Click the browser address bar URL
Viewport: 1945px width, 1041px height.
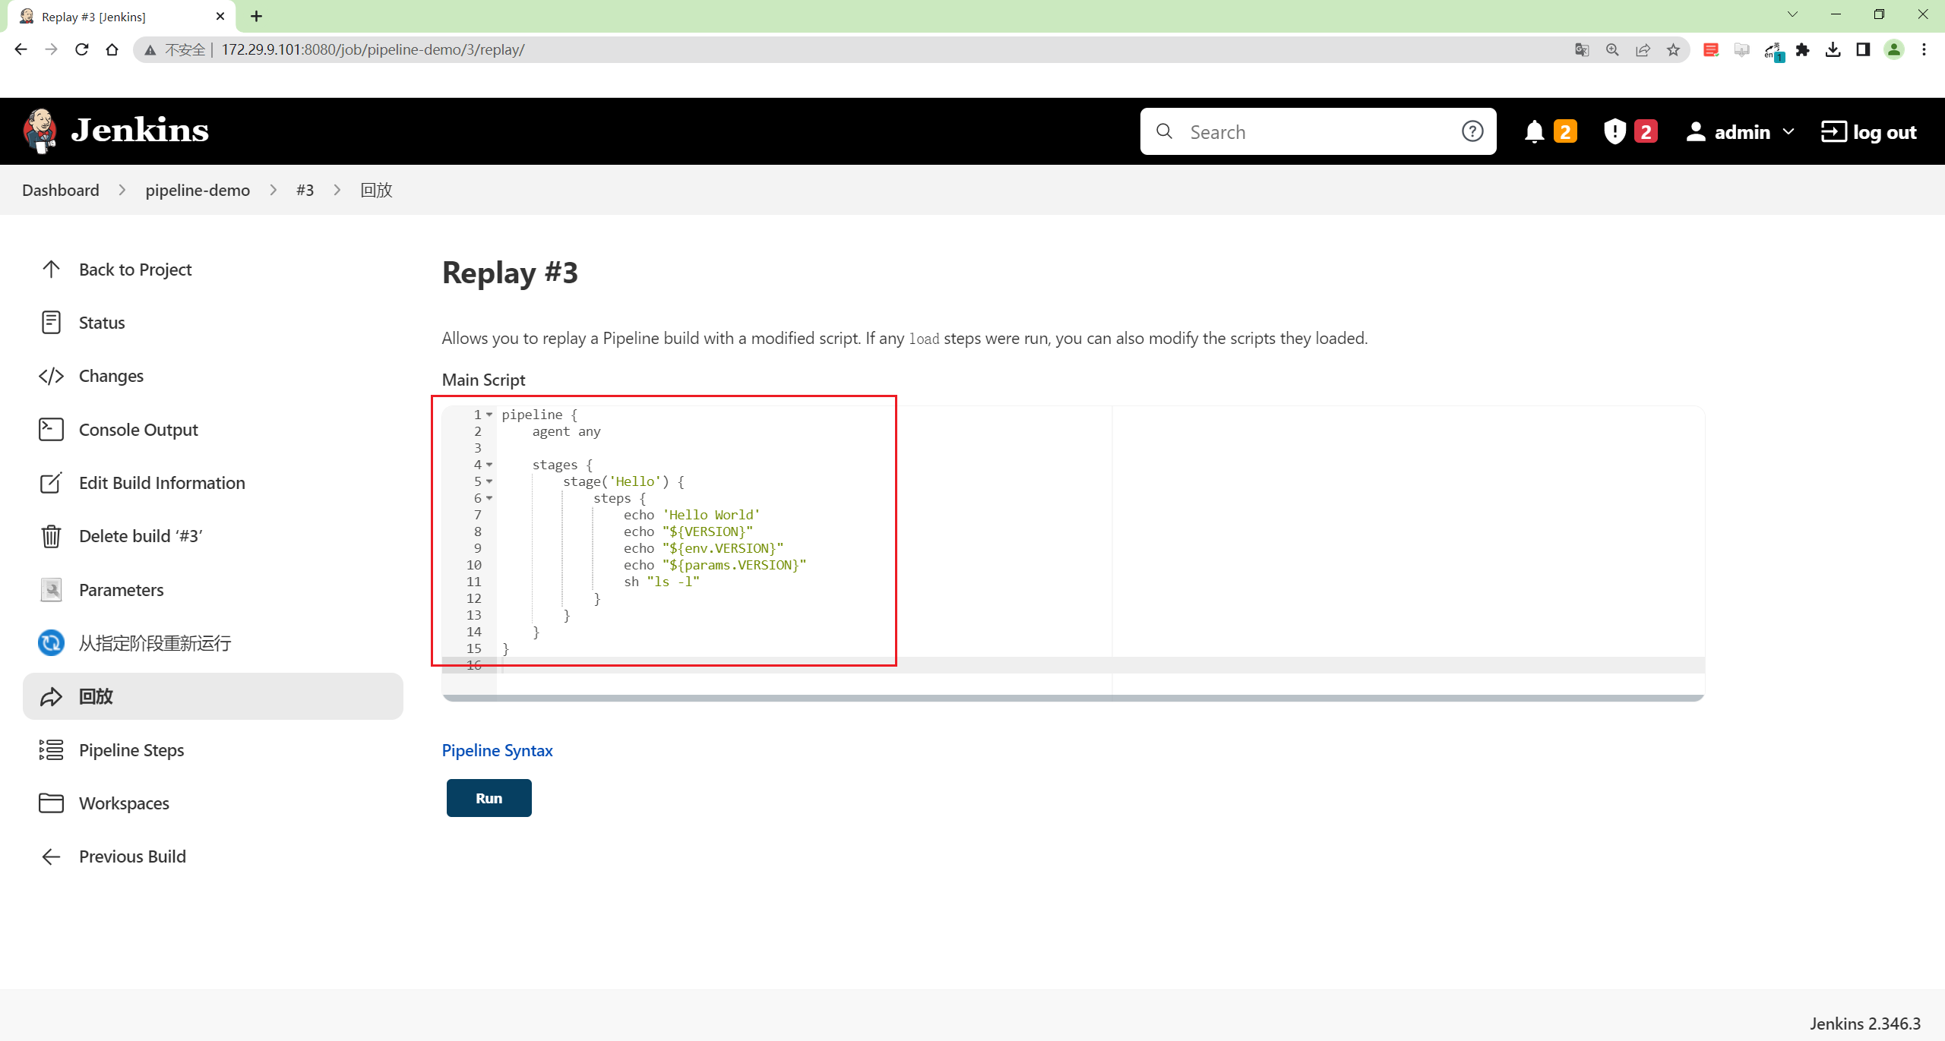pos(372,49)
